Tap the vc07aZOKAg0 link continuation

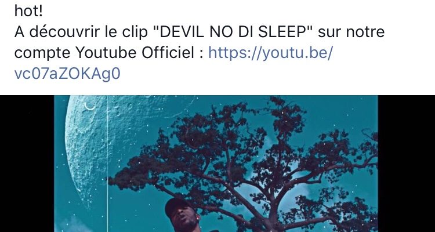pos(67,74)
